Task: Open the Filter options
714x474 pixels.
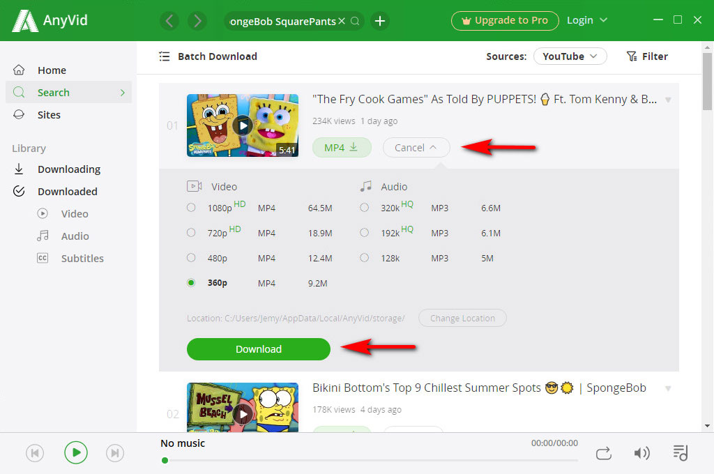Action: pyautogui.click(x=647, y=56)
